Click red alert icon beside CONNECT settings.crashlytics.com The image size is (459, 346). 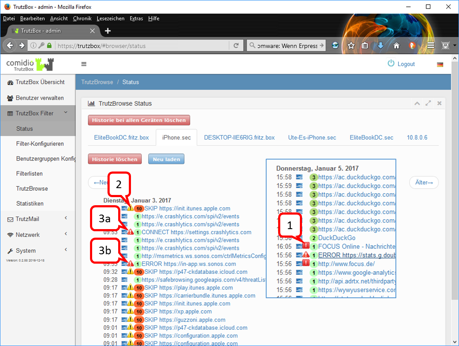click(130, 232)
